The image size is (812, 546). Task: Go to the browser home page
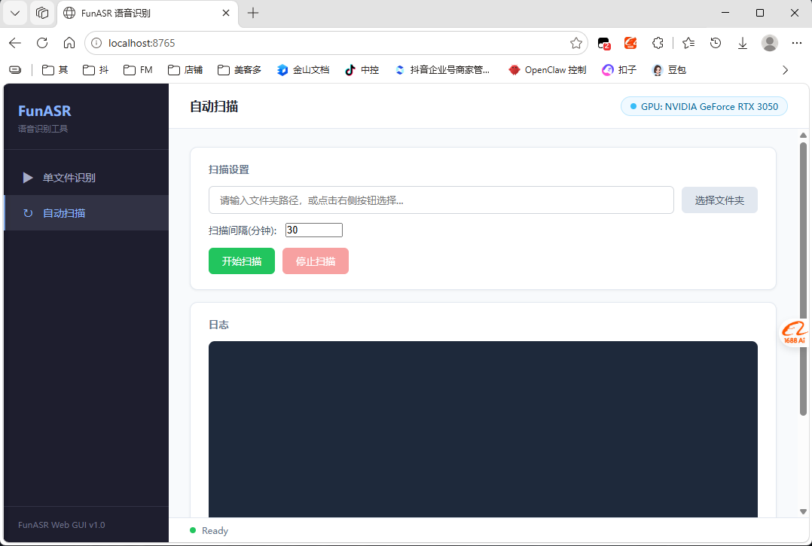69,43
